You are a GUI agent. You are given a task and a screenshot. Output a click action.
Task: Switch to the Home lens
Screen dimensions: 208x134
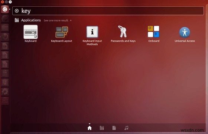click(90, 128)
